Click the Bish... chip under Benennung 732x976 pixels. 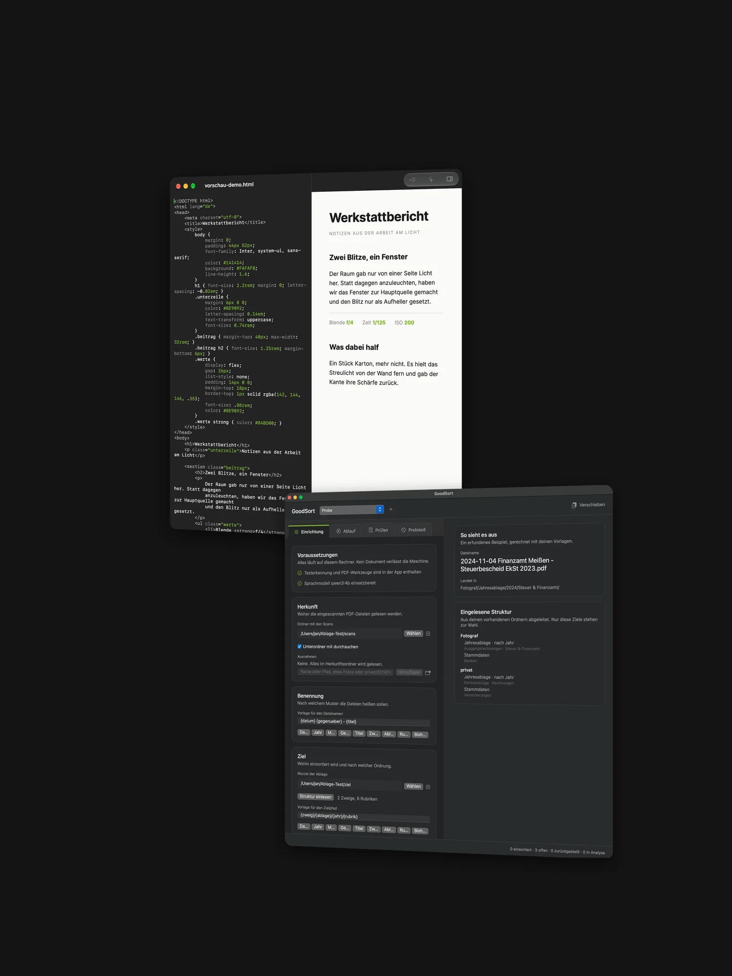420,734
